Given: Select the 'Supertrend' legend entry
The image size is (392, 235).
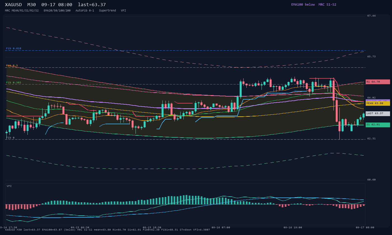Looking at the screenshot, I should pyautogui.click(x=108, y=11).
